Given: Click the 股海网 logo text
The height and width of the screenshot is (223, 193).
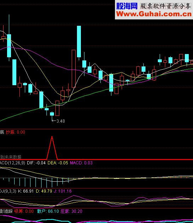Looking at the screenshot, I should pos(127,6).
